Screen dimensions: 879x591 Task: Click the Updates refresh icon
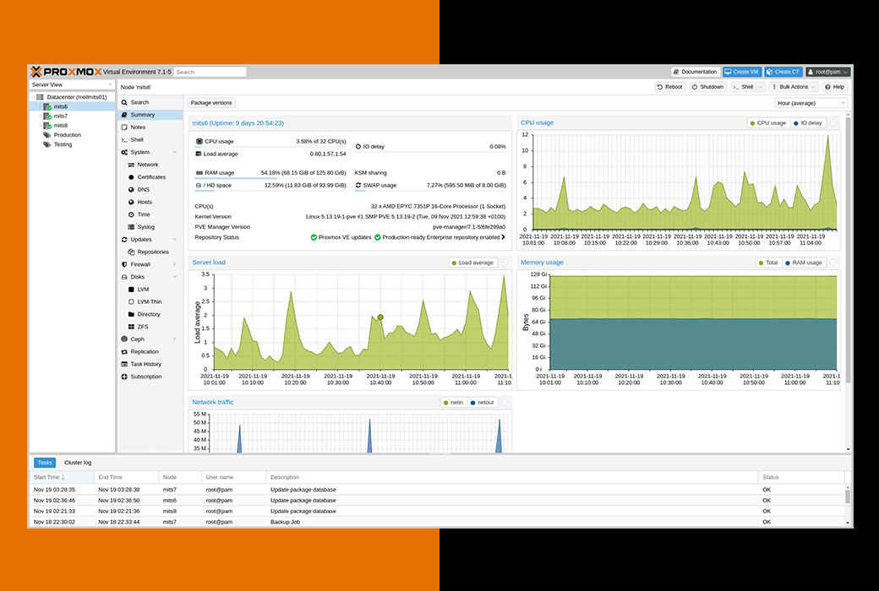coord(124,239)
